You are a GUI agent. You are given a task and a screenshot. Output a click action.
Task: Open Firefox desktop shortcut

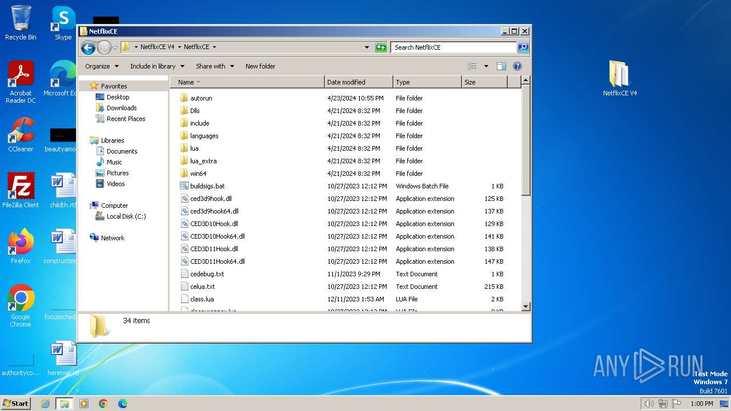(21, 247)
